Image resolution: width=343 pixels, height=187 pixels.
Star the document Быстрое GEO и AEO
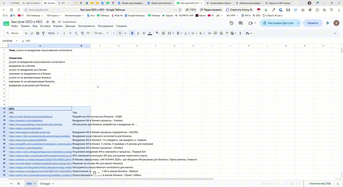click(x=48, y=22)
